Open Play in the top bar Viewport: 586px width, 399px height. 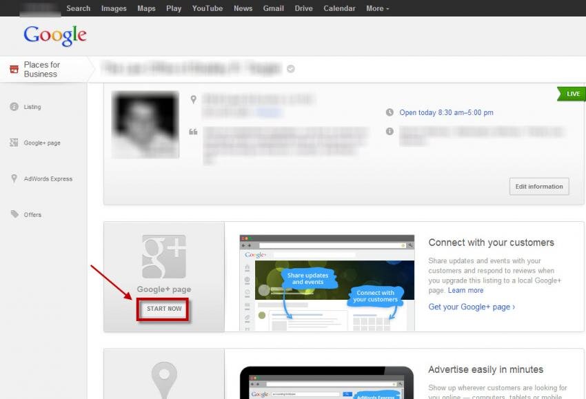[174, 8]
